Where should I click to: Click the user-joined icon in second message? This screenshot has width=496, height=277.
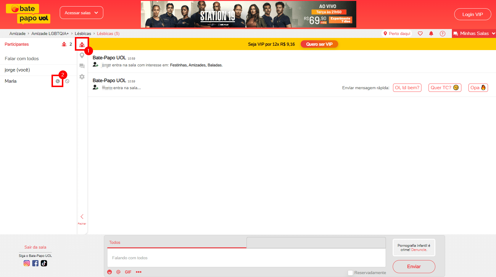(x=95, y=87)
